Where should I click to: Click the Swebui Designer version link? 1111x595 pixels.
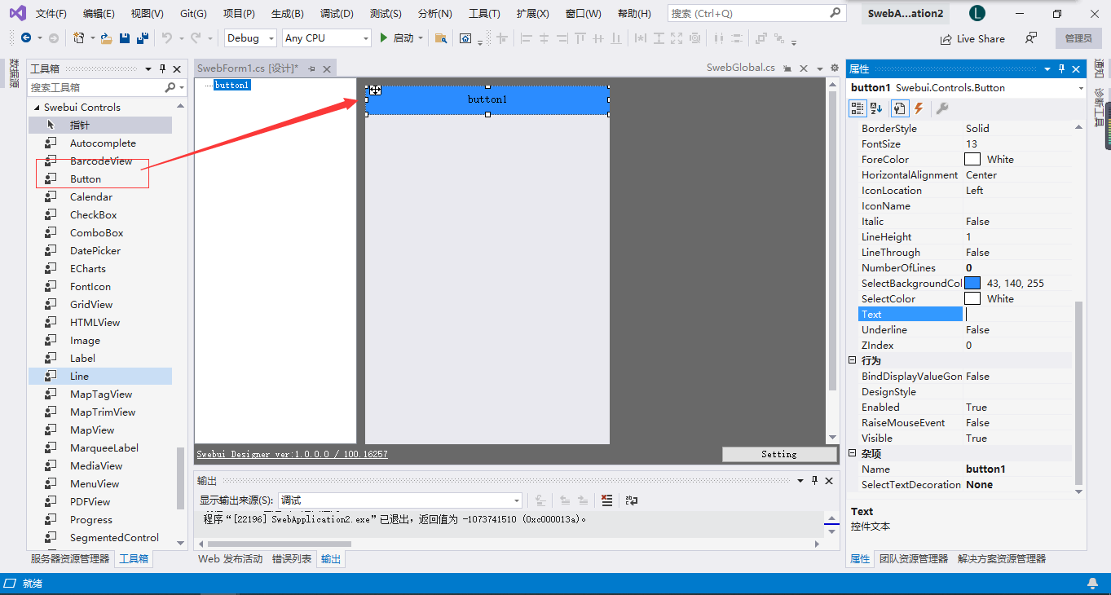coord(293,454)
